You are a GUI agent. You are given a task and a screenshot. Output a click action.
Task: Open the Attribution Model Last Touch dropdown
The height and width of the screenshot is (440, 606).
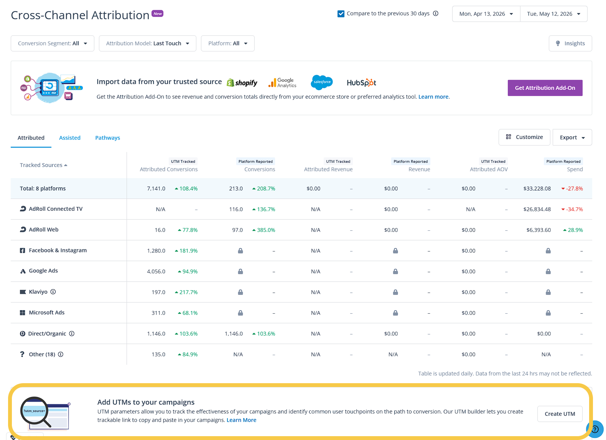tap(148, 43)
